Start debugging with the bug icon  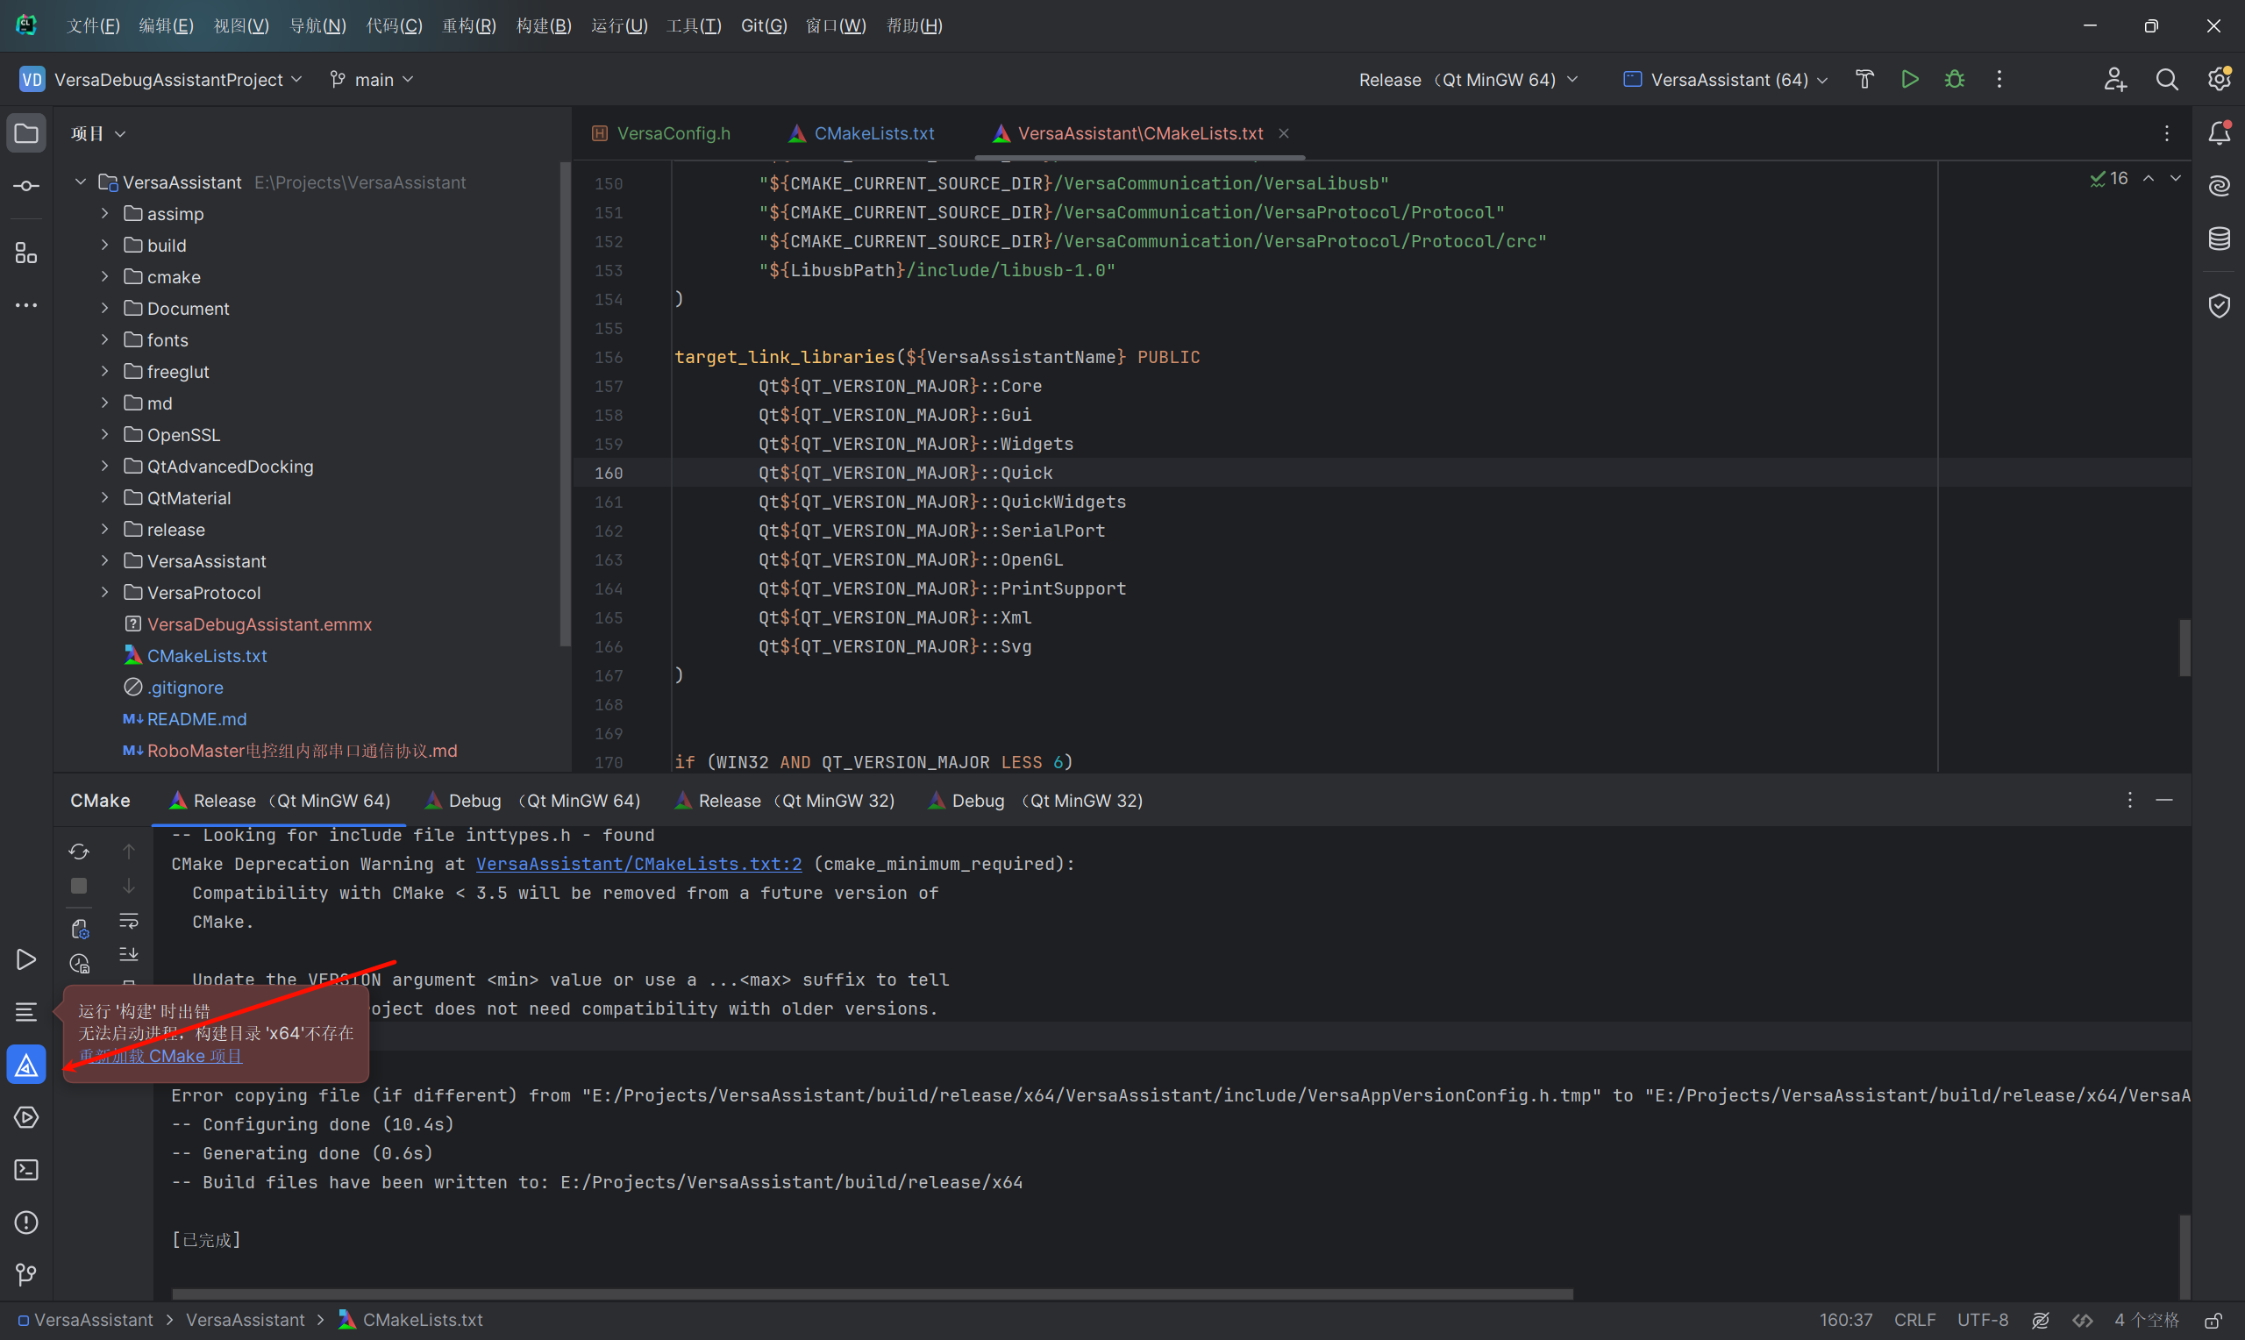(1955, 80)
